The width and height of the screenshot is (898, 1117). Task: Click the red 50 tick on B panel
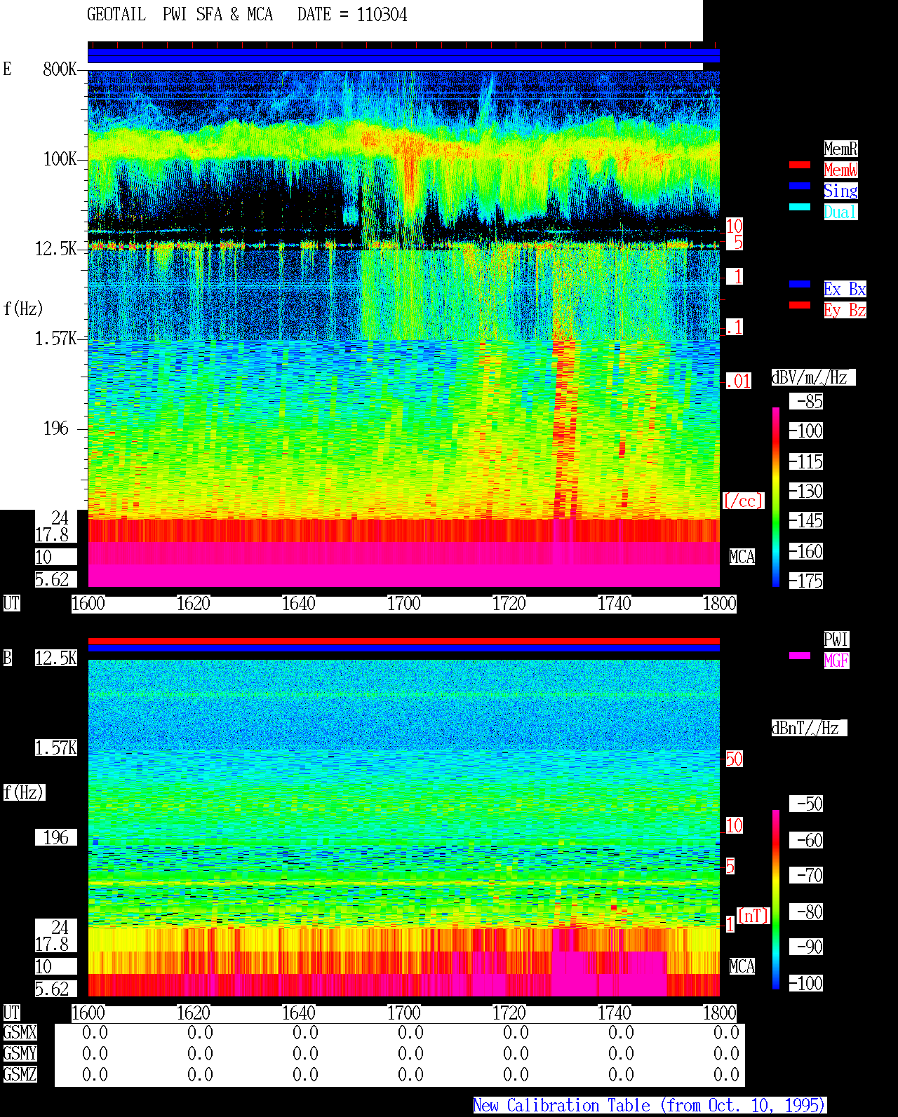click(x=734, y=759)
